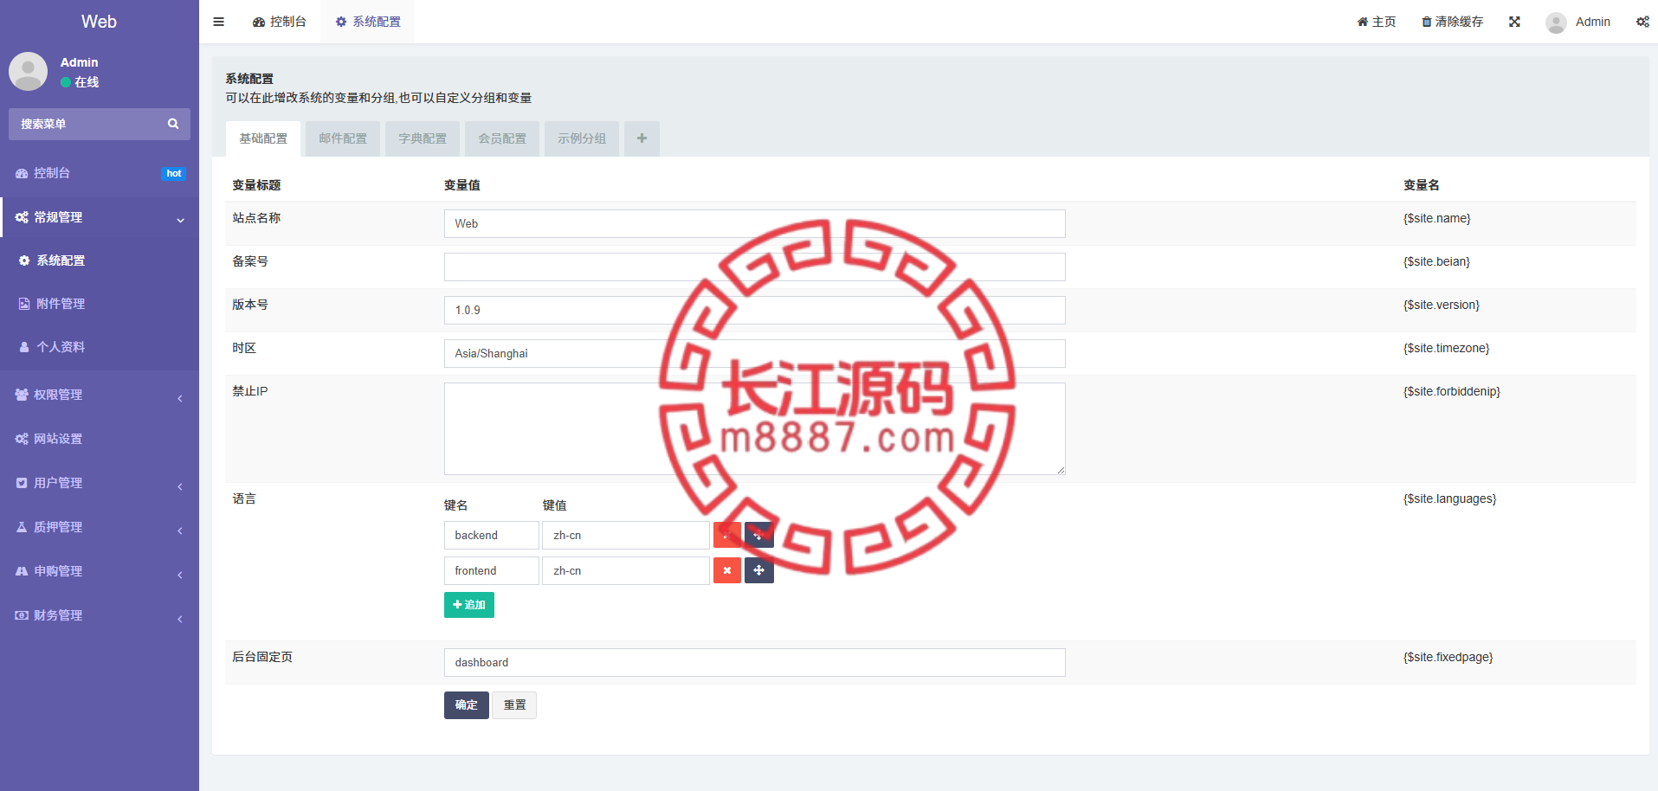Click the 时区 field with Asia/Shanghai
The image size is (1658, 791).
pos(755,353)
